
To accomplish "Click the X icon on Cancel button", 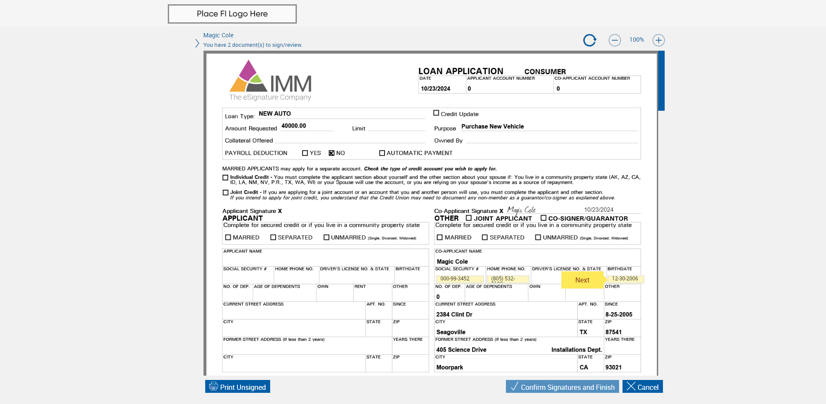I will 631,386.
